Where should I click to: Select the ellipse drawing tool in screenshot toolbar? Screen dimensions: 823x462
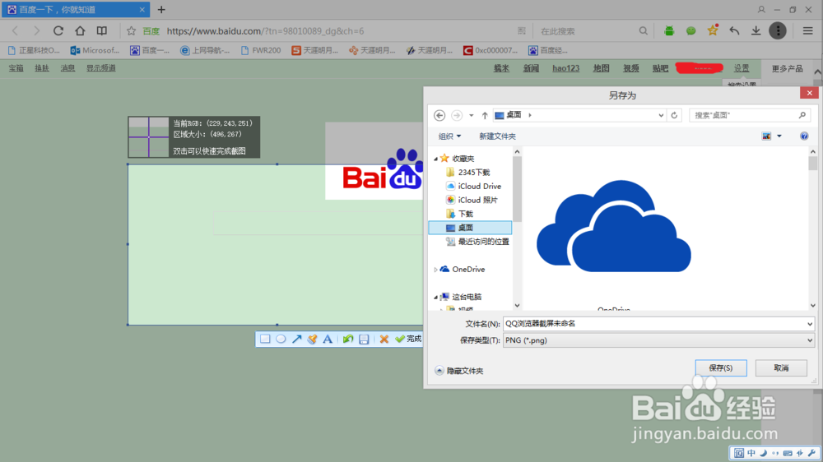281,339
